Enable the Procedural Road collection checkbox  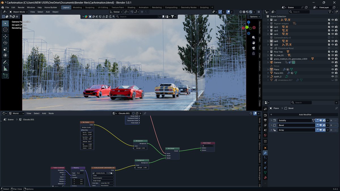(329, 48)
